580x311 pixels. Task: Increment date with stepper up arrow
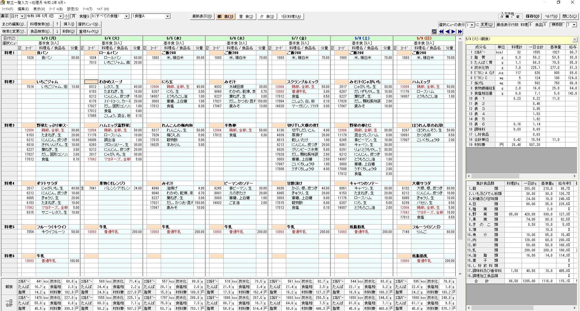[x=66, y=15]
